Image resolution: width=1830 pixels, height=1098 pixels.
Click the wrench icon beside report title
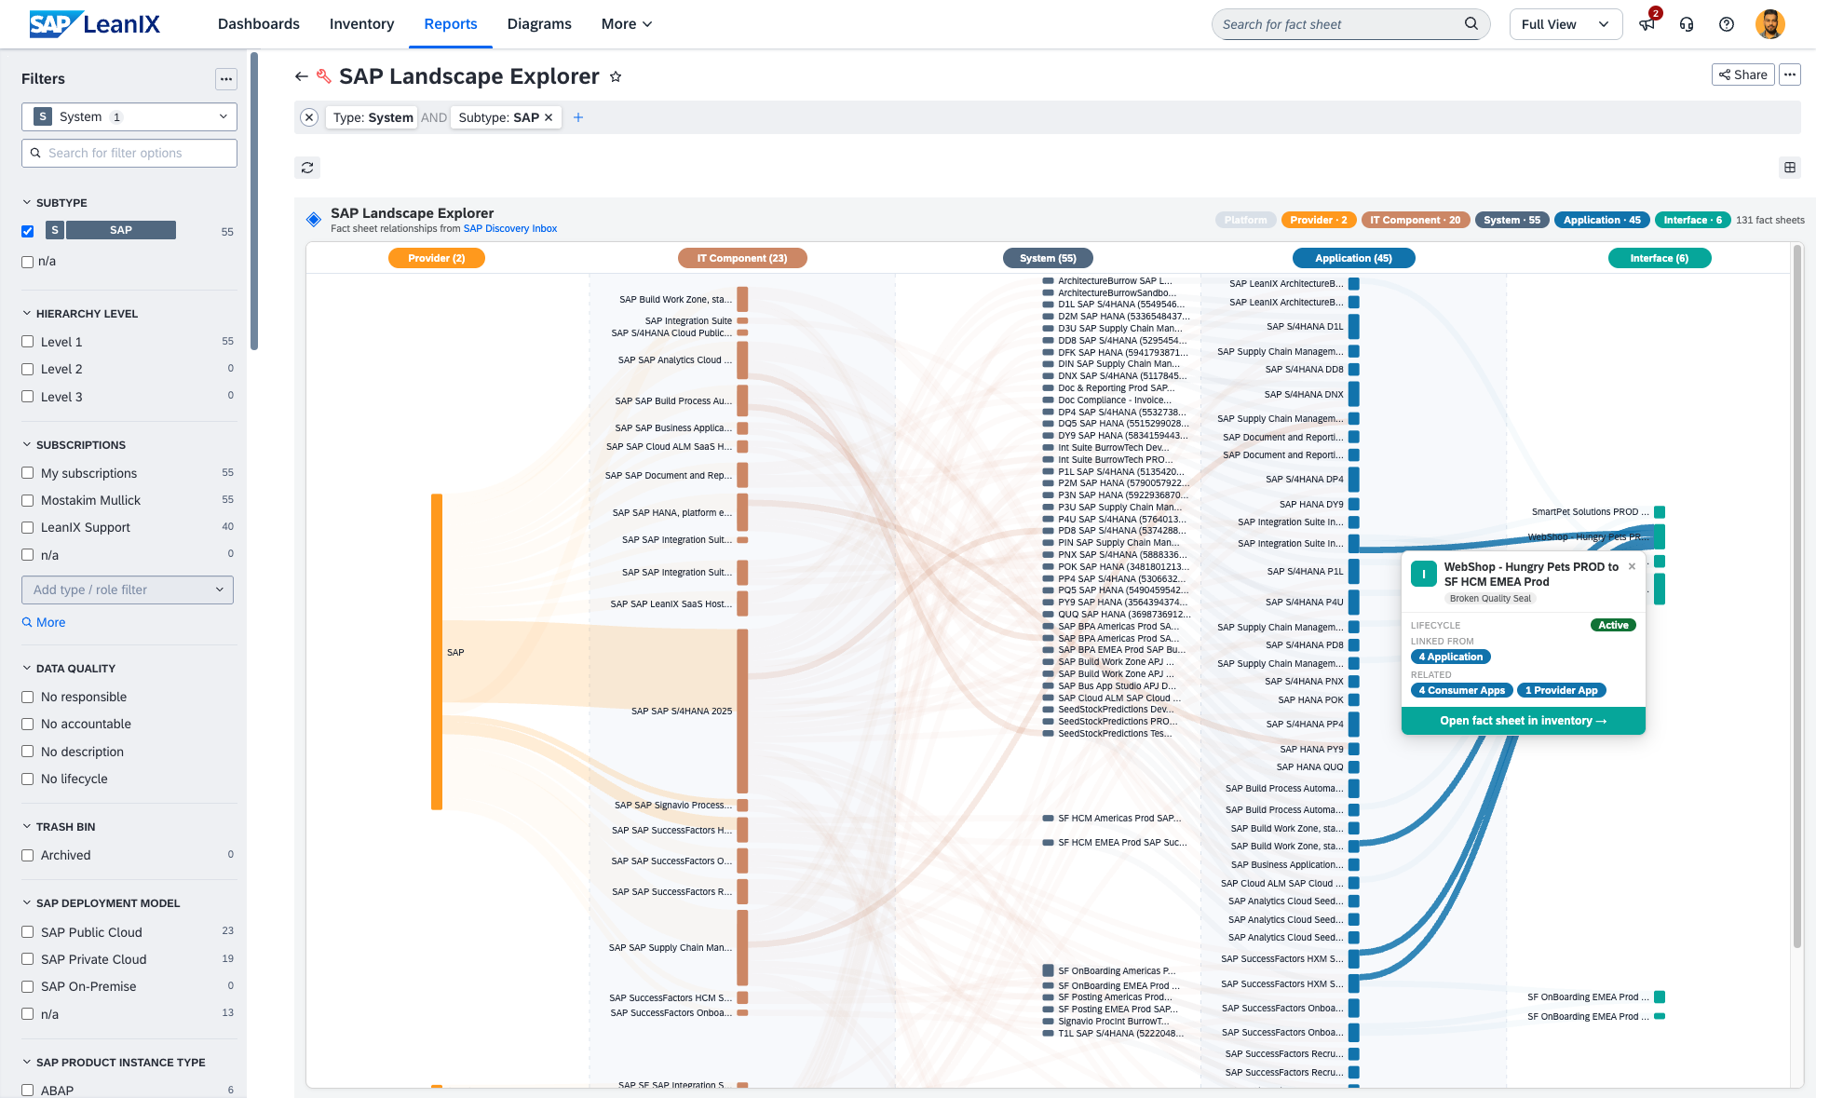(324, 76)
